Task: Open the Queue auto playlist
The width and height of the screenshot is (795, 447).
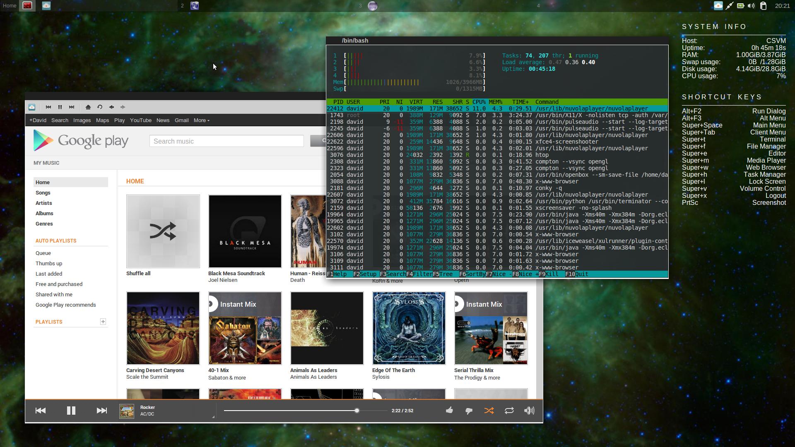Action: click(43, 253)
